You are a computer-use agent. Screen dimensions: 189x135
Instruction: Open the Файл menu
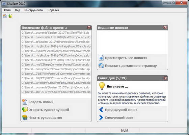click(7, 10)
